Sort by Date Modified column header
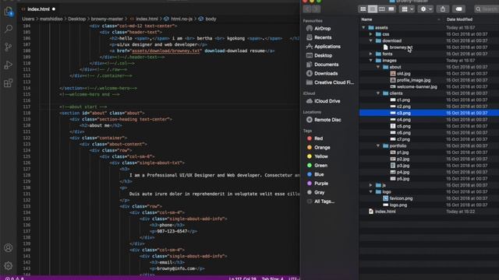Image resolution: width=499 pixels, height=280 pixels. point(459,19)
